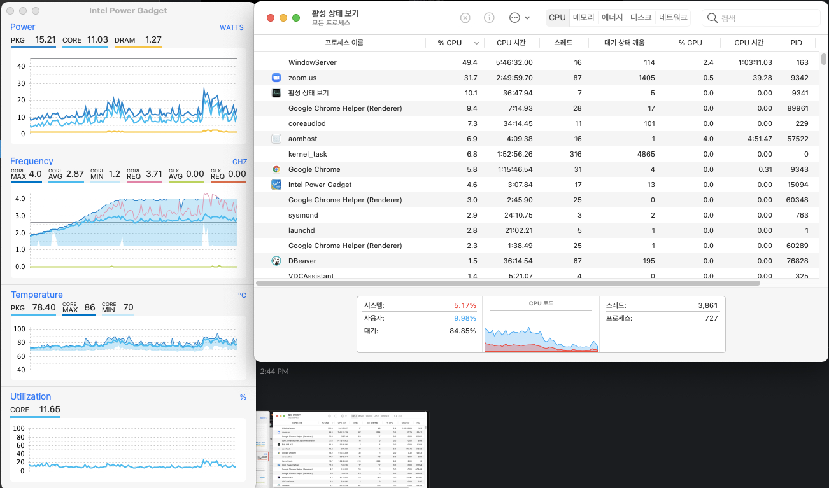Click the Google Chrome process icon
Screen dimensions: 829x488
pos(276,169)
